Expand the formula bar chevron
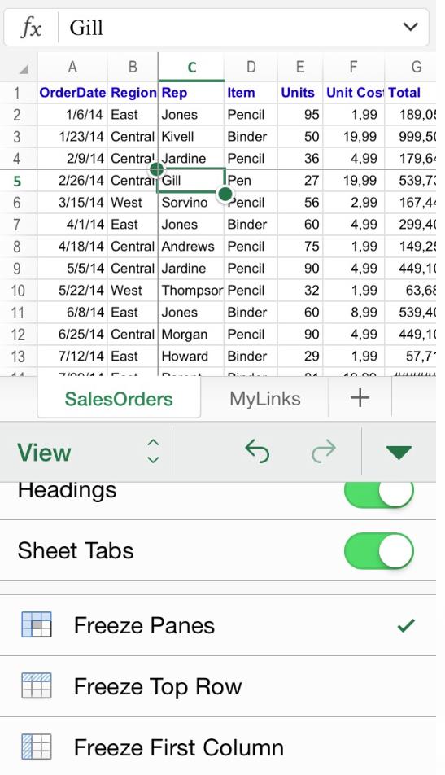The height and width of the screenshot is (775, 445). (x=411, y=27)
